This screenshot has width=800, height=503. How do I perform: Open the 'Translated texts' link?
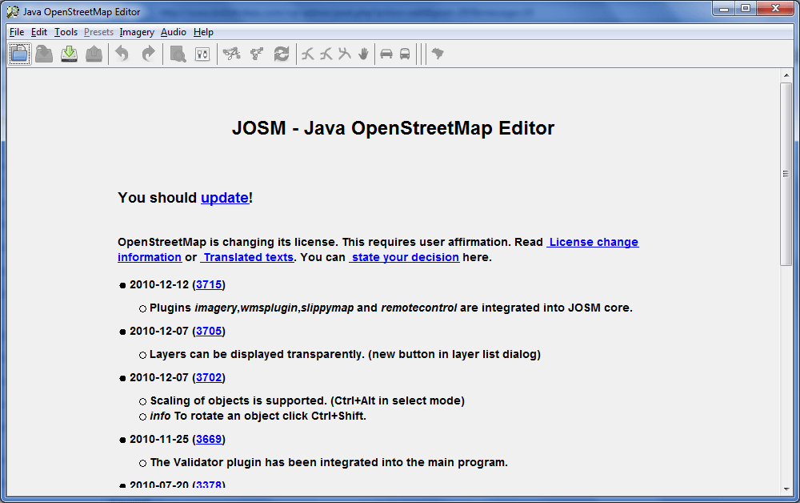click(247, 257)
